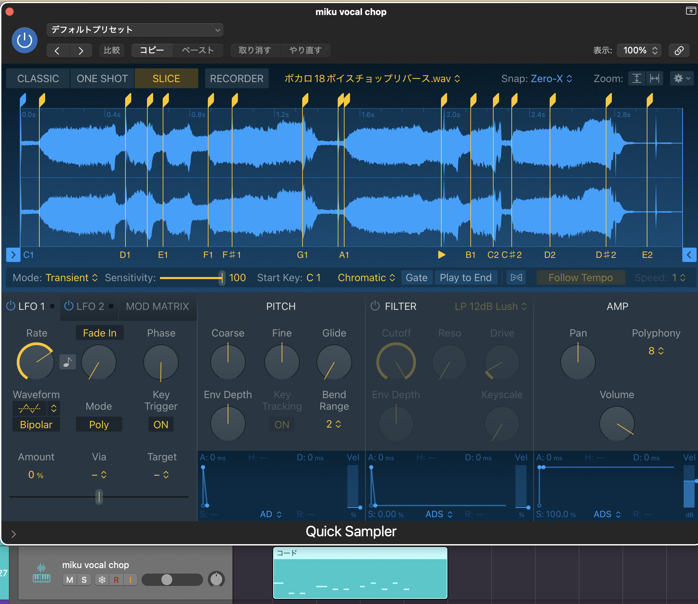Image resolution: width=698 pixels, height=604 pixels.
Task: Click the crossfade bowtie icon in slice bar
Action: [x=516, y=277]
